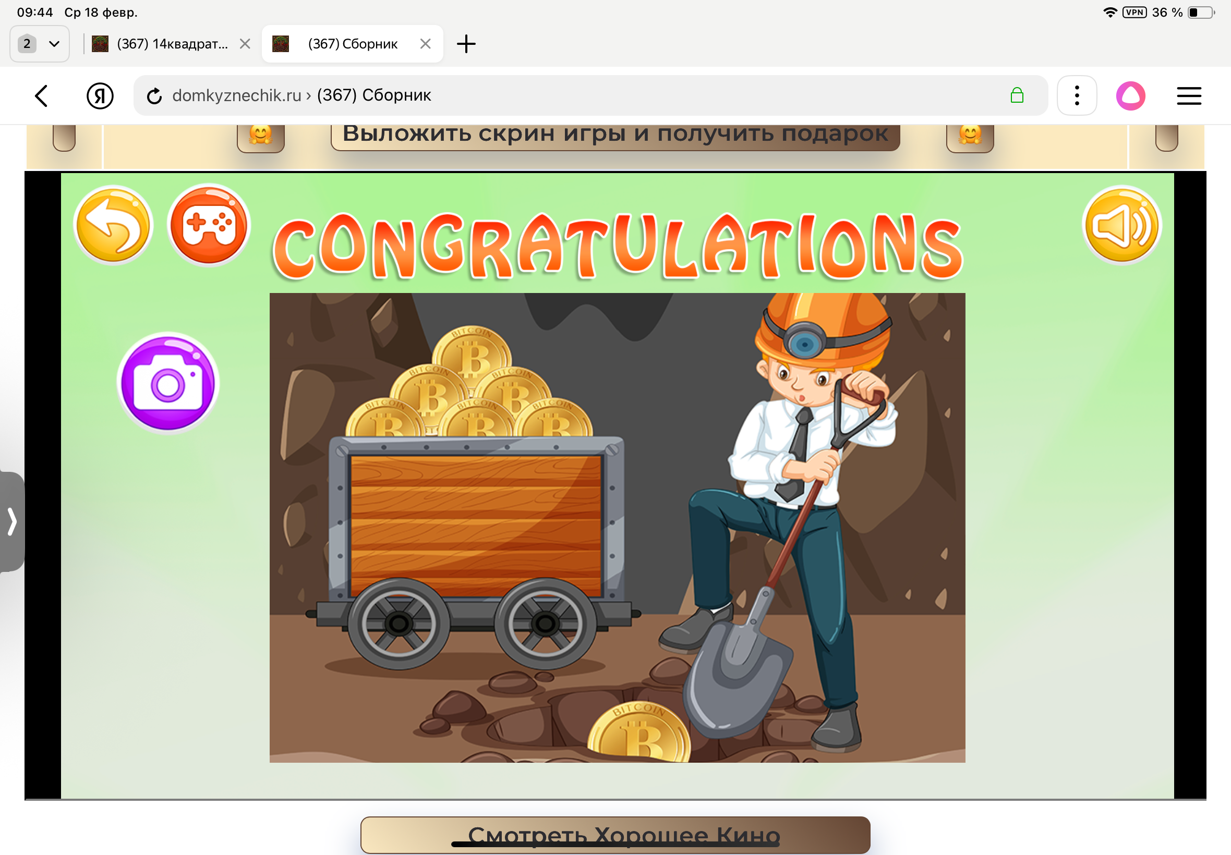Reload the page with the refresh icon
This screenshot has width=1231, height=855.
click(154, 96)
